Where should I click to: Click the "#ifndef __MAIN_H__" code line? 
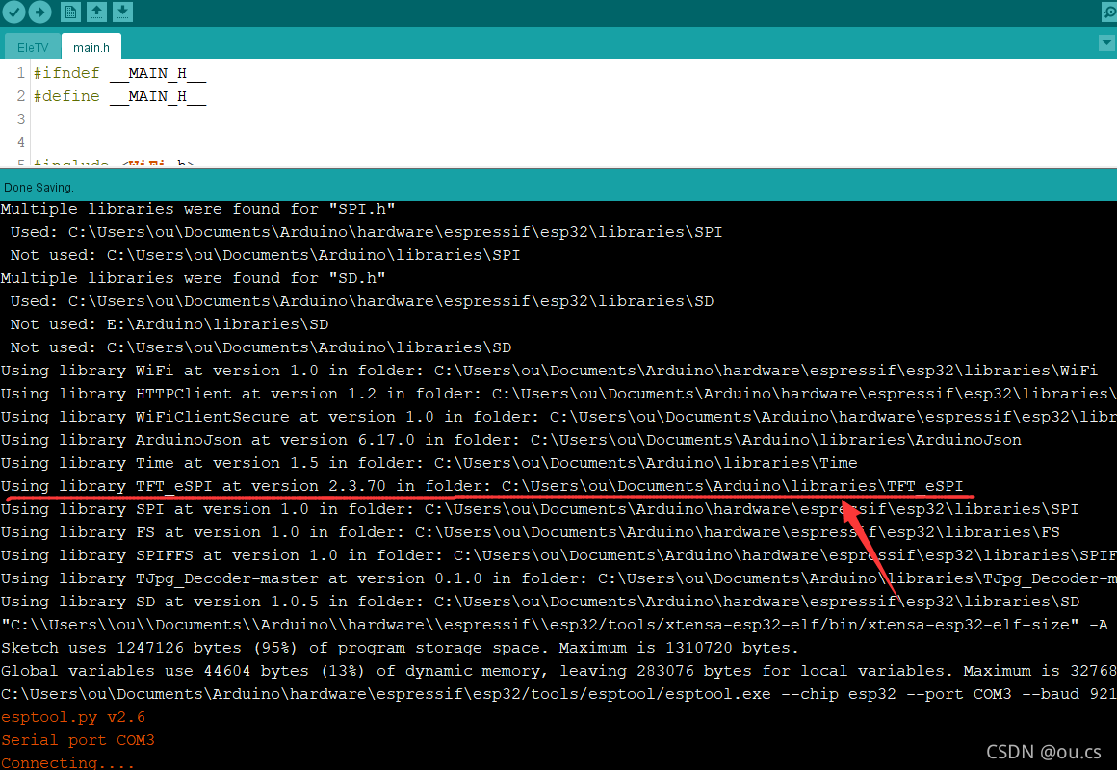click(x=119, y=73)
